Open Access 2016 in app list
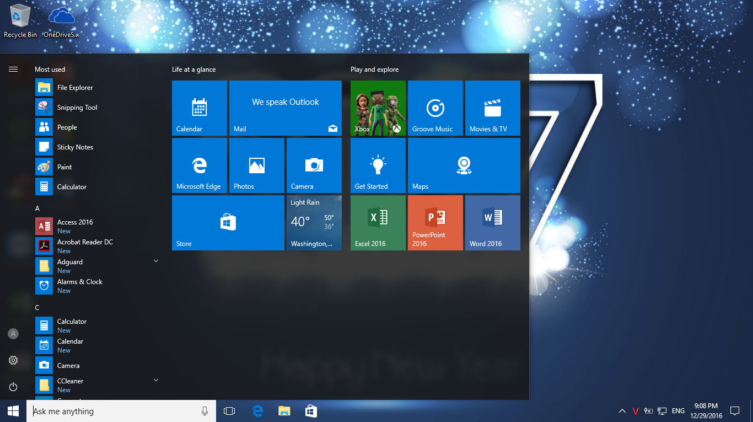Viewport: 753px width, 422px height. point(97,227)
